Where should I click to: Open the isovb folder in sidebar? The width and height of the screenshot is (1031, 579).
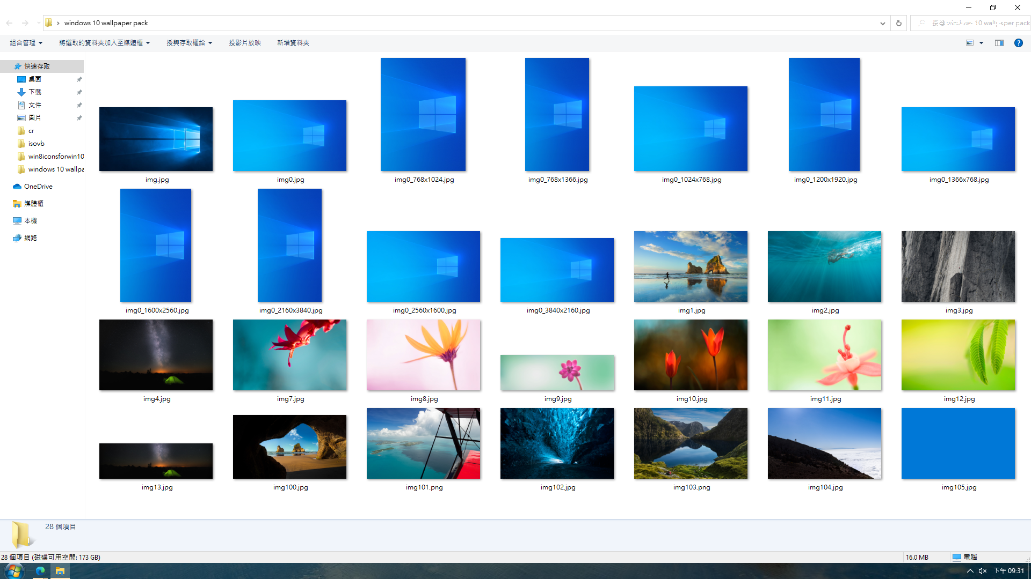37,144
